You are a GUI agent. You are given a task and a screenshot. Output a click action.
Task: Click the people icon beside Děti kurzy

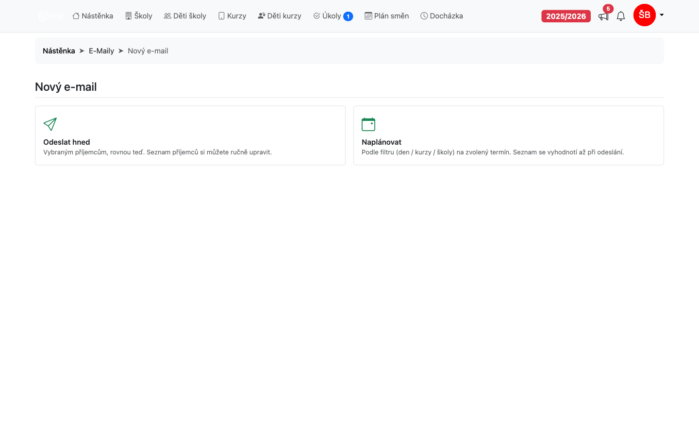coord(262,16)
